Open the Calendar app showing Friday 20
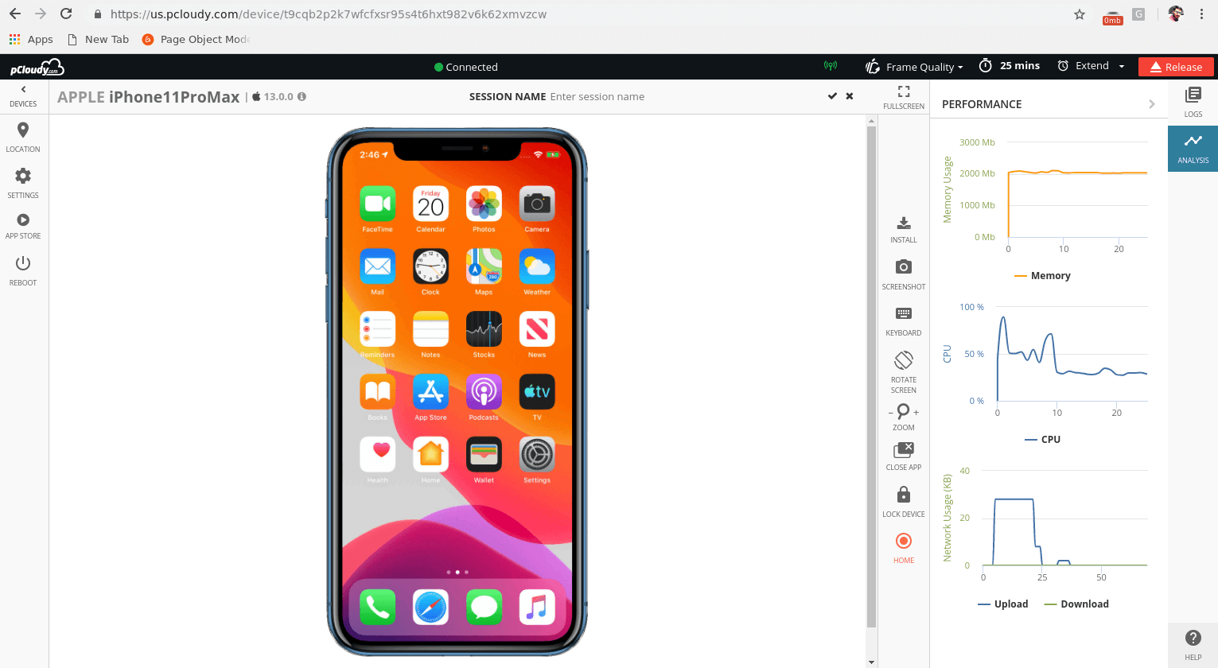Screen dimensions: 1218x668 [x=430, y=204]
